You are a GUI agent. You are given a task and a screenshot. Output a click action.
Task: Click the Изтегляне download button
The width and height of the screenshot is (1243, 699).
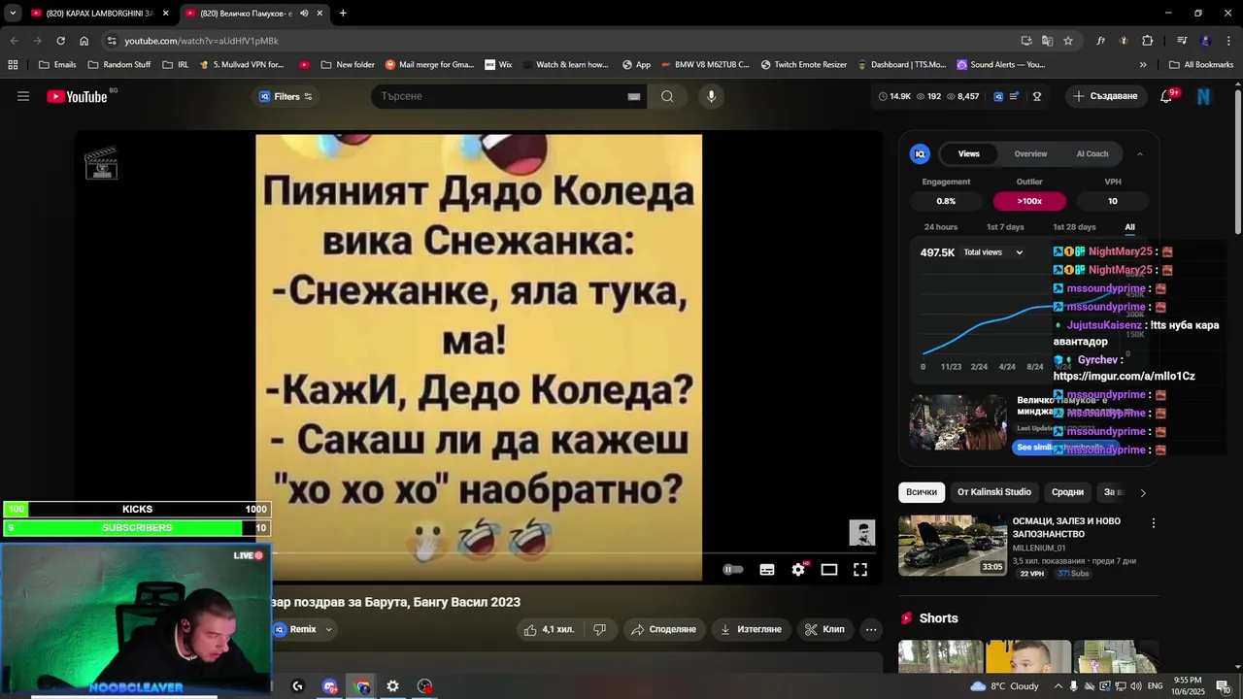(x=751, y=629)
